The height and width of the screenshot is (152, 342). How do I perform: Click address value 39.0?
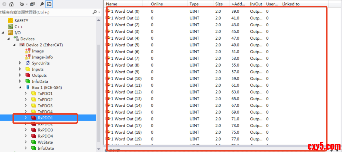235,11
